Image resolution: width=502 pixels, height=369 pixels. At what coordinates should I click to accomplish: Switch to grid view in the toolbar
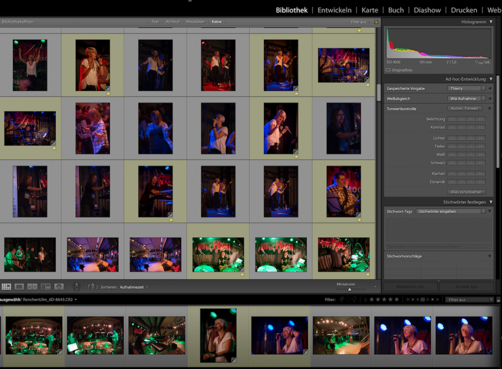coord(6,286)
